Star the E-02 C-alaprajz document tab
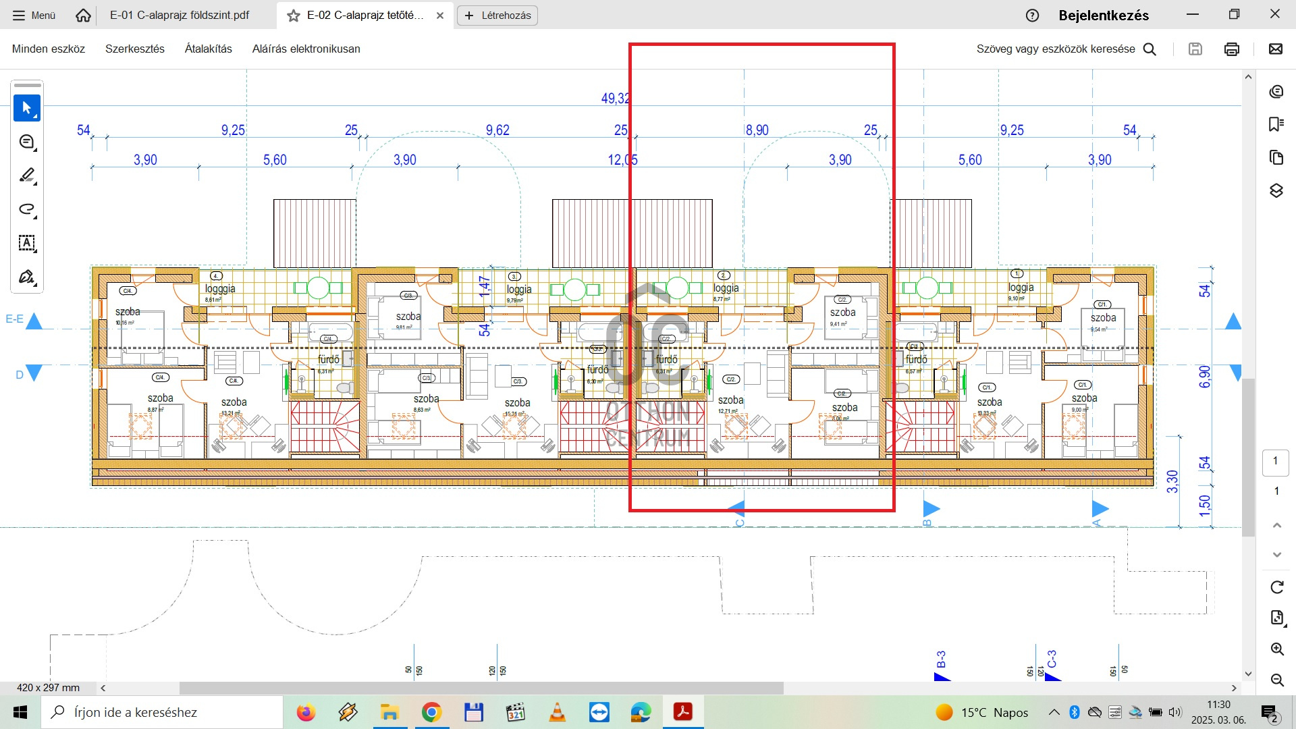This screenshot has height=729, width=1296. coord(294,16)
